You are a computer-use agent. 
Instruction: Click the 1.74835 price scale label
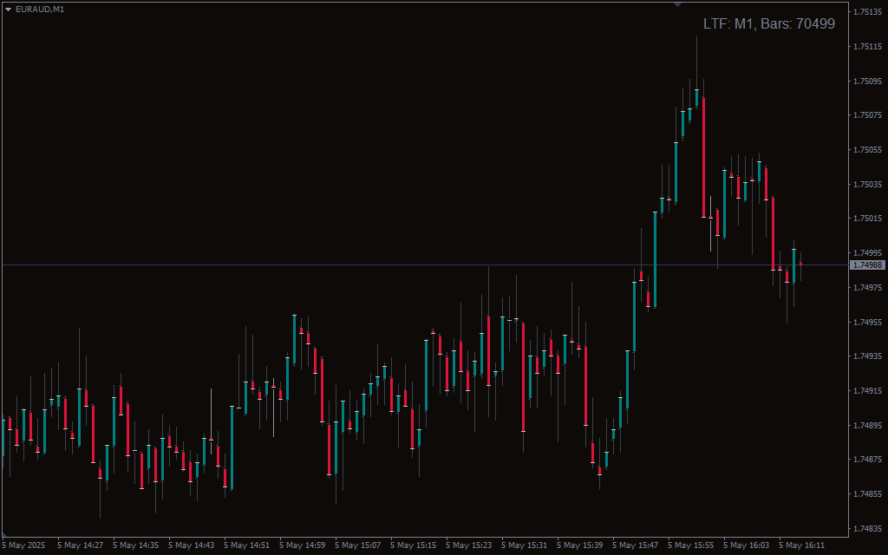click(868, 528)
